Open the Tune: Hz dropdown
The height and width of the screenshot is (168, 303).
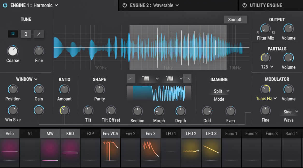(266, 98)
